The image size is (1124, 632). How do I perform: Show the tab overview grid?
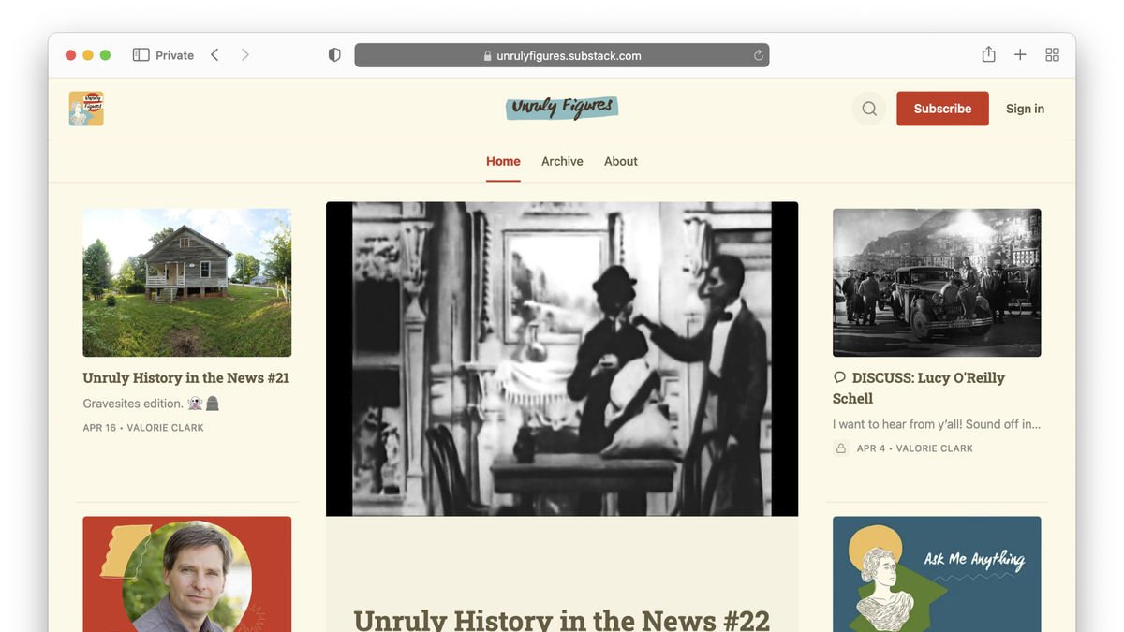click(x=1052, y=55)
